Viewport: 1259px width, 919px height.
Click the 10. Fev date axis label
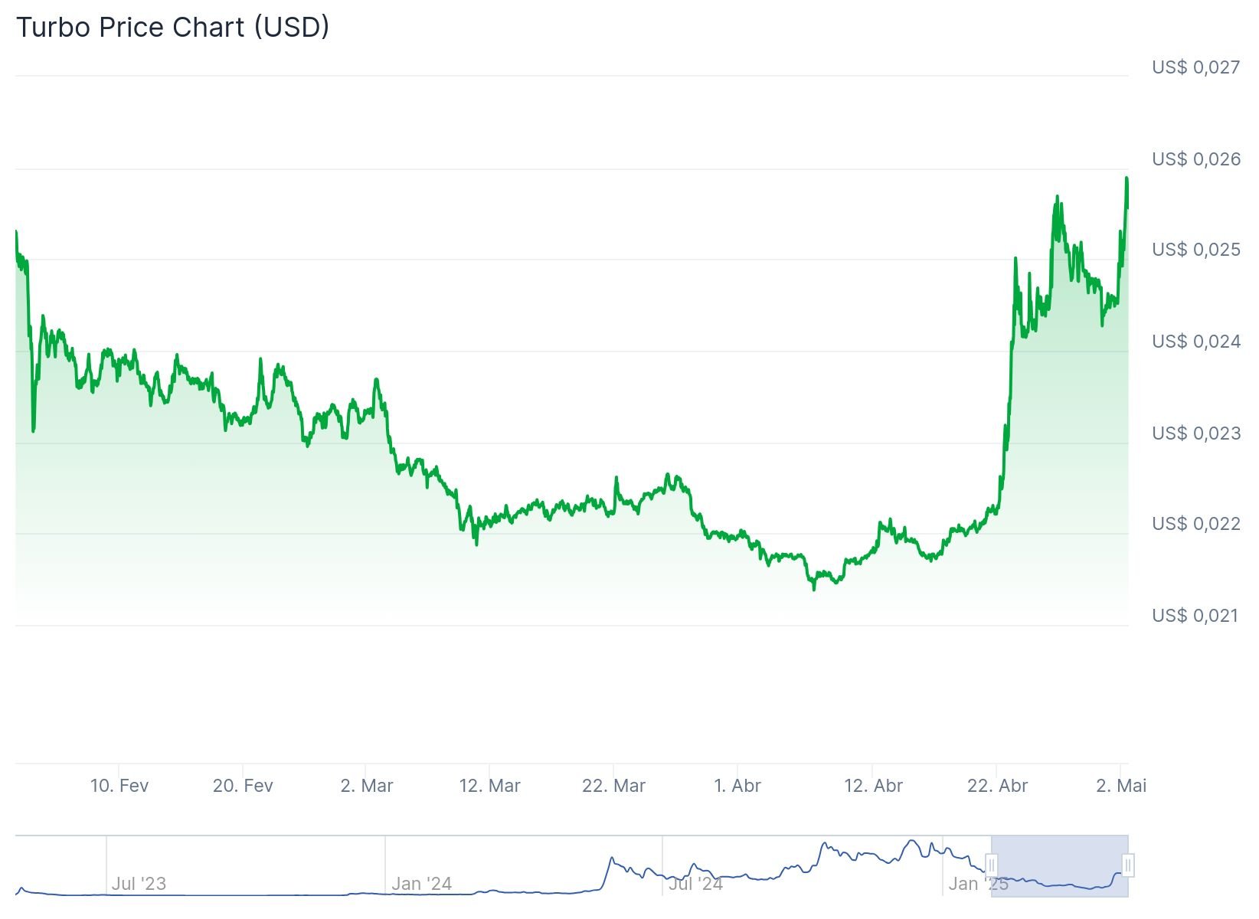[119, 786]
